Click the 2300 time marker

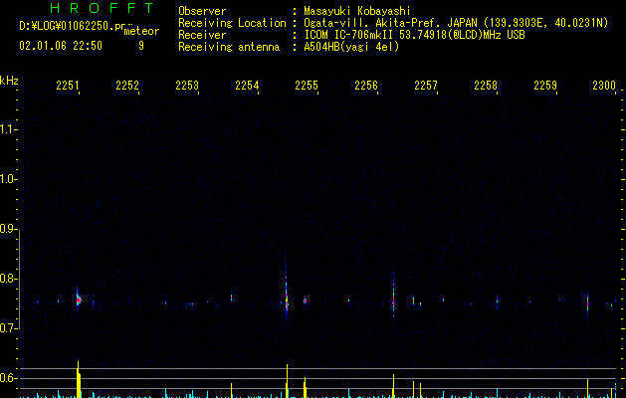point(604,86)
